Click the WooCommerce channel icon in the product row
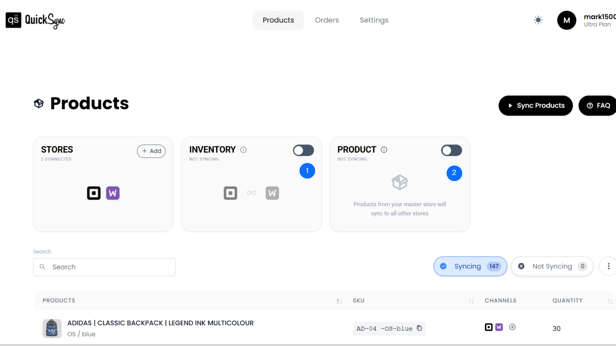The image size is (616, 346). click(x=499, y=327)
